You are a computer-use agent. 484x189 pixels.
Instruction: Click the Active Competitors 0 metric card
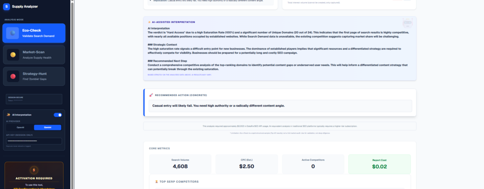point(313,164)
